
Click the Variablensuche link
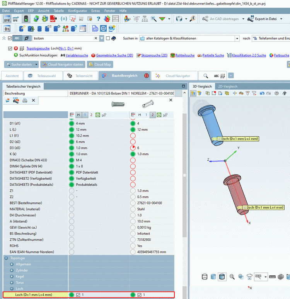77,55
